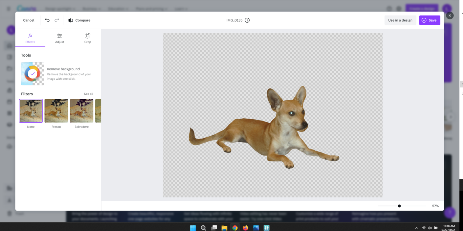This screenshot has height=231, width=463.
Task: Mute audio via the speaker icon
Action: pyautogui.click(x=430, y=228)
